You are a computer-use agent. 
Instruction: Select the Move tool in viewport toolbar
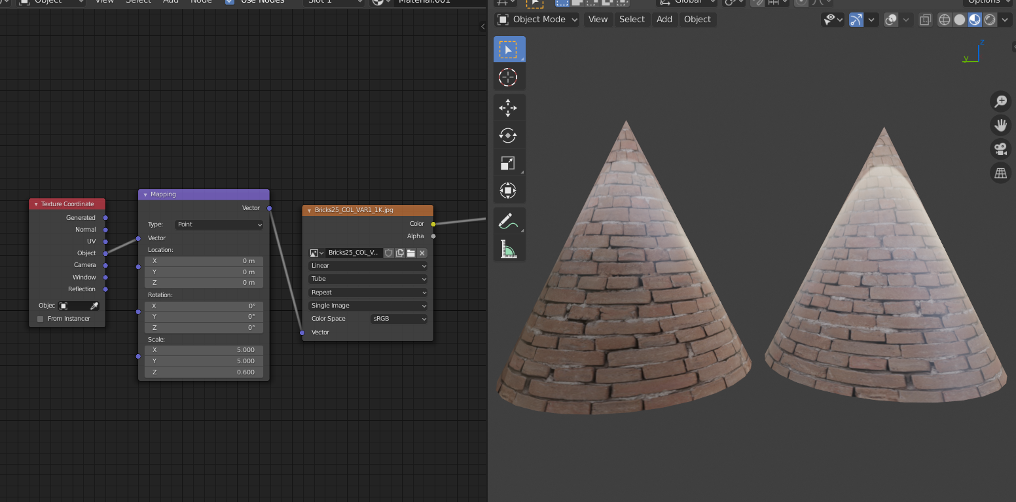point(508,107)
